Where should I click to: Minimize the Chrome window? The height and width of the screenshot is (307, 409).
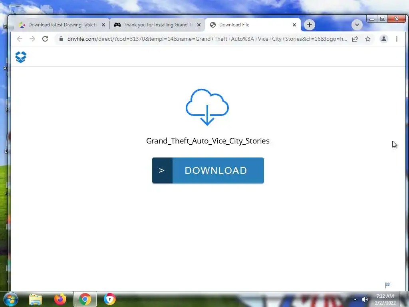tap(372, 19)
